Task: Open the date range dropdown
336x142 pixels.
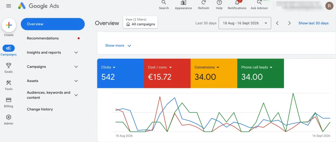Action: point(245,23)
